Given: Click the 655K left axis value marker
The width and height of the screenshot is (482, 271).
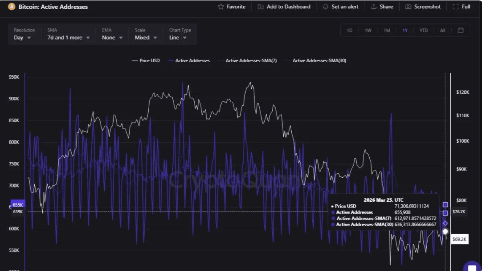Looking at the screenshot, I should pyautogui.click(x=17, y=205).
